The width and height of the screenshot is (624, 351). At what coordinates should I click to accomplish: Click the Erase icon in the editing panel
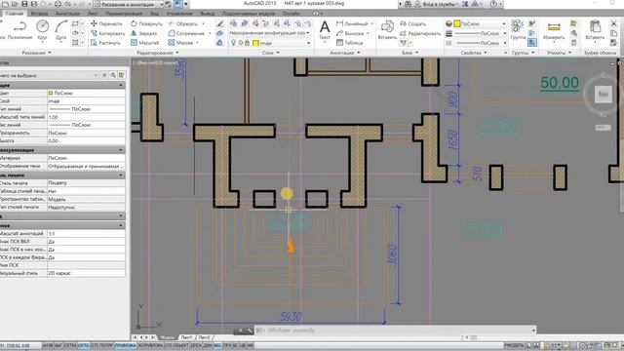[x=219, y=23]
